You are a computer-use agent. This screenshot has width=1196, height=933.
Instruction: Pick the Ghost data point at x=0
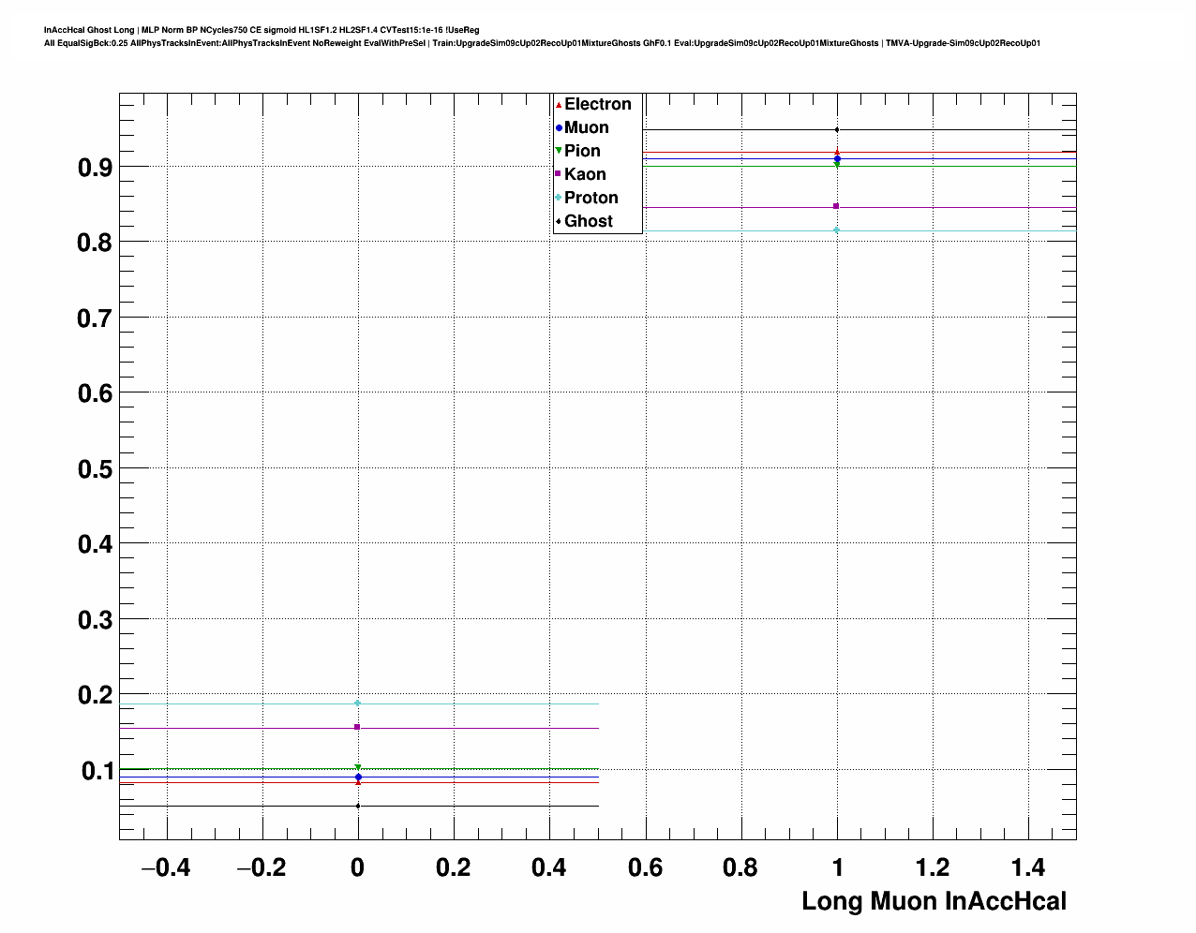pyautogui.click(x=358, y=806)
